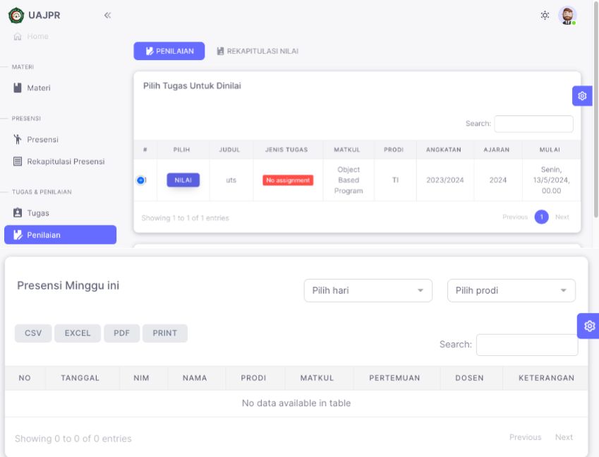Open Materi from sidebar
This screenshot has width=599, height=457.
coord(38,88)
